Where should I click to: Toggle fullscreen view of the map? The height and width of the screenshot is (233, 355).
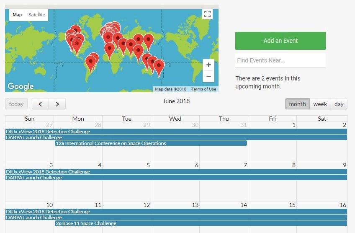[207, 14]
